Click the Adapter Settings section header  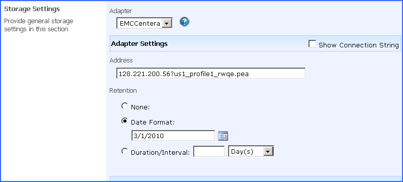click(x=139, y=43)
